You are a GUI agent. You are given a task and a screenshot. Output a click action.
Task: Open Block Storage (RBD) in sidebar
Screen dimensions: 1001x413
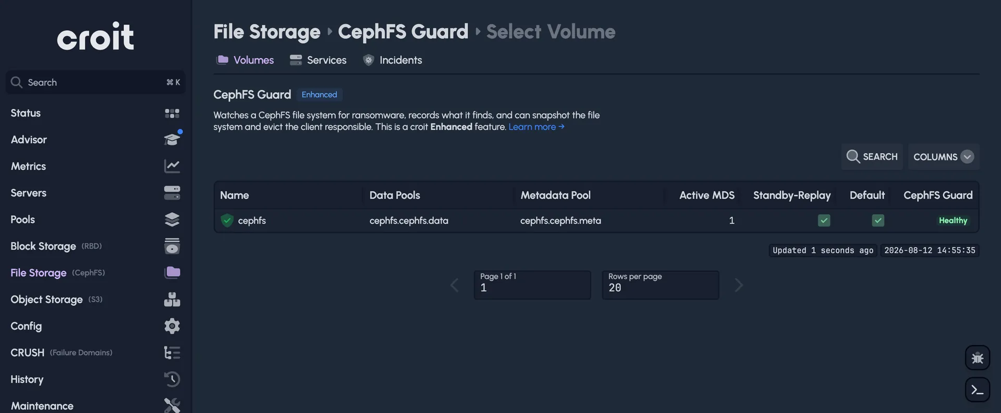(x=95, y=246)
